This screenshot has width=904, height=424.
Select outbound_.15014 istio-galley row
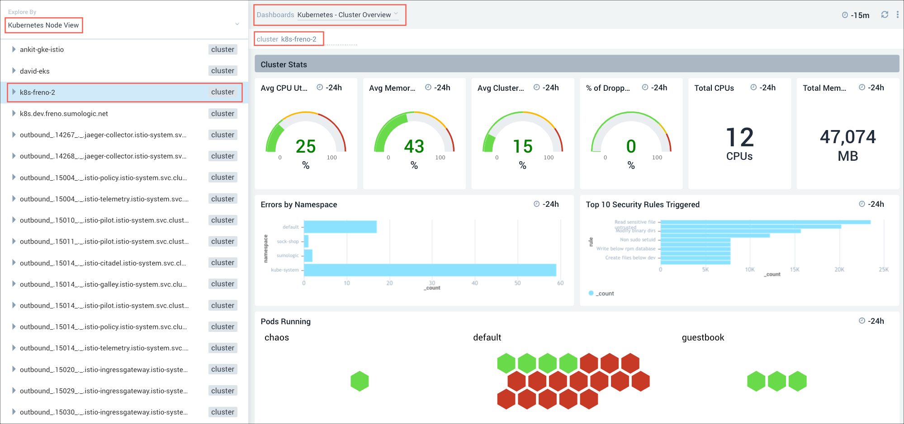[124, 284]
